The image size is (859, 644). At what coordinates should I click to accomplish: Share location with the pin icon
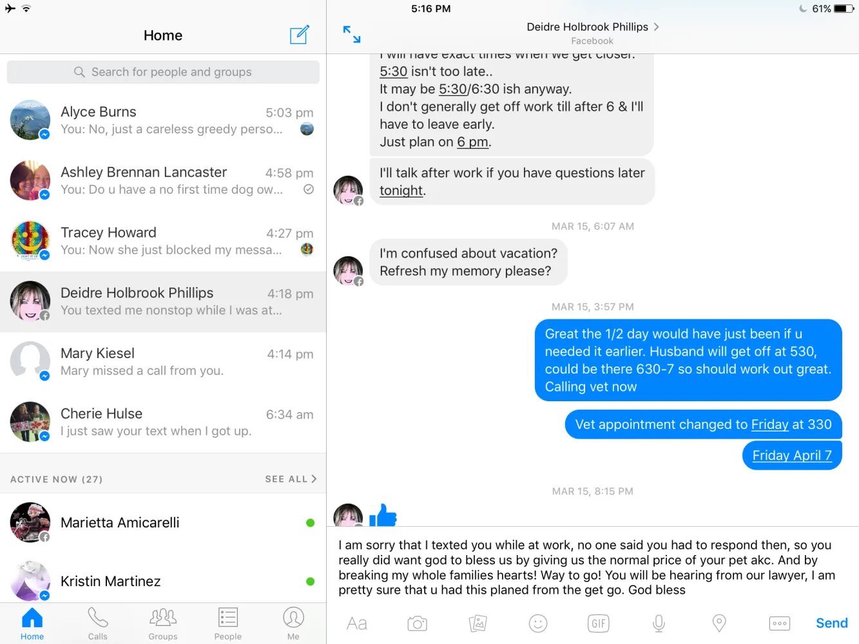[719, 623]
